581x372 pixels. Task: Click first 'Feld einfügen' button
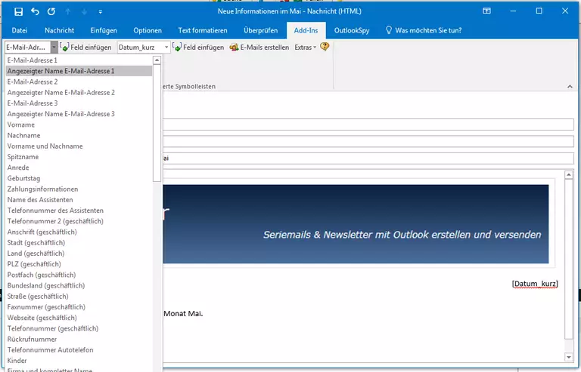tap(86, 47)
